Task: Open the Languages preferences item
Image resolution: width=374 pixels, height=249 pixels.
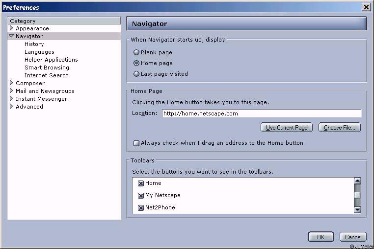Action: [39, 52]
